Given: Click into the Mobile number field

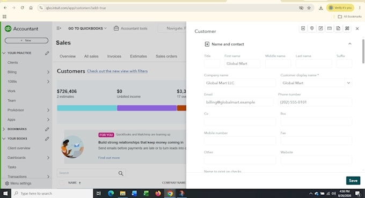Looking at the screenshot, I should click(x=240, y=141).
